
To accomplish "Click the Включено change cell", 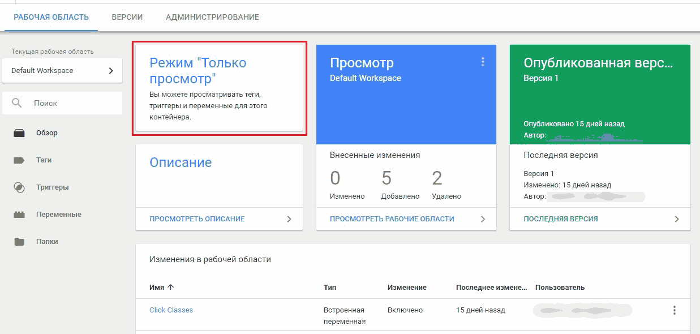I will point(405,310).
